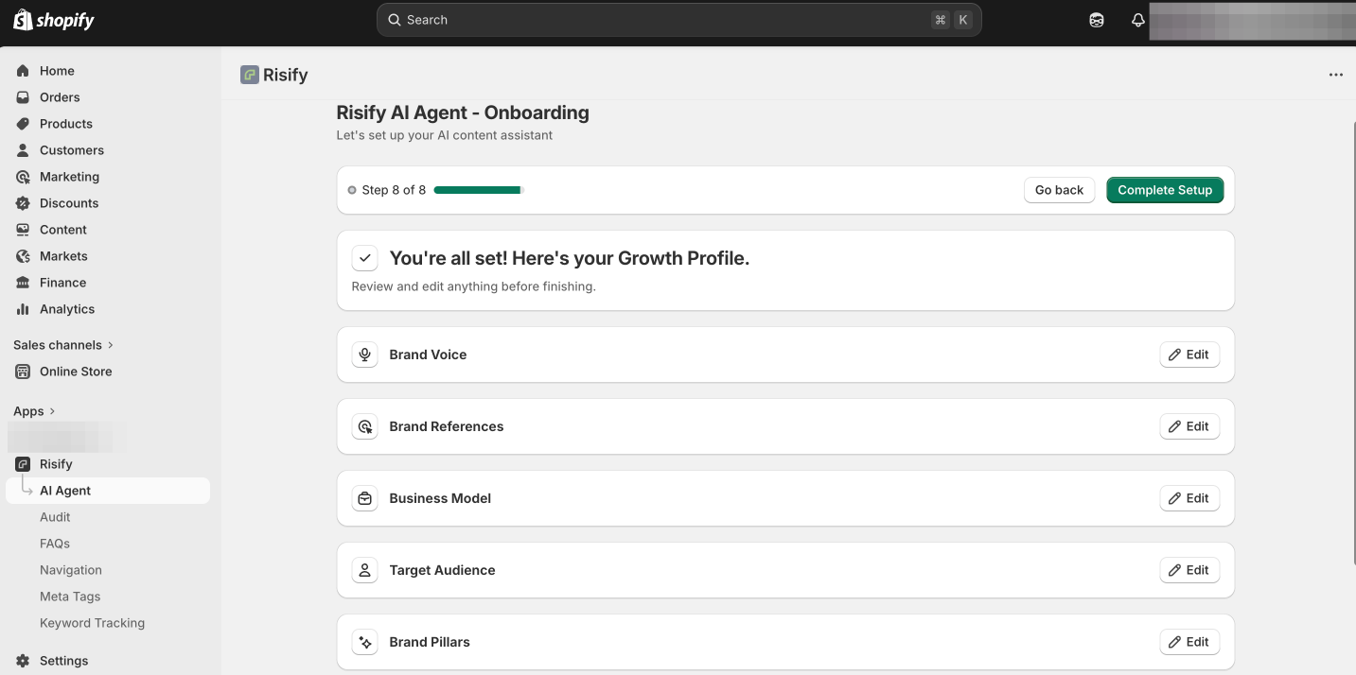Open Keyword Tracking under Risify
This screenshot has width=1356, height=675.
(92, 623)
